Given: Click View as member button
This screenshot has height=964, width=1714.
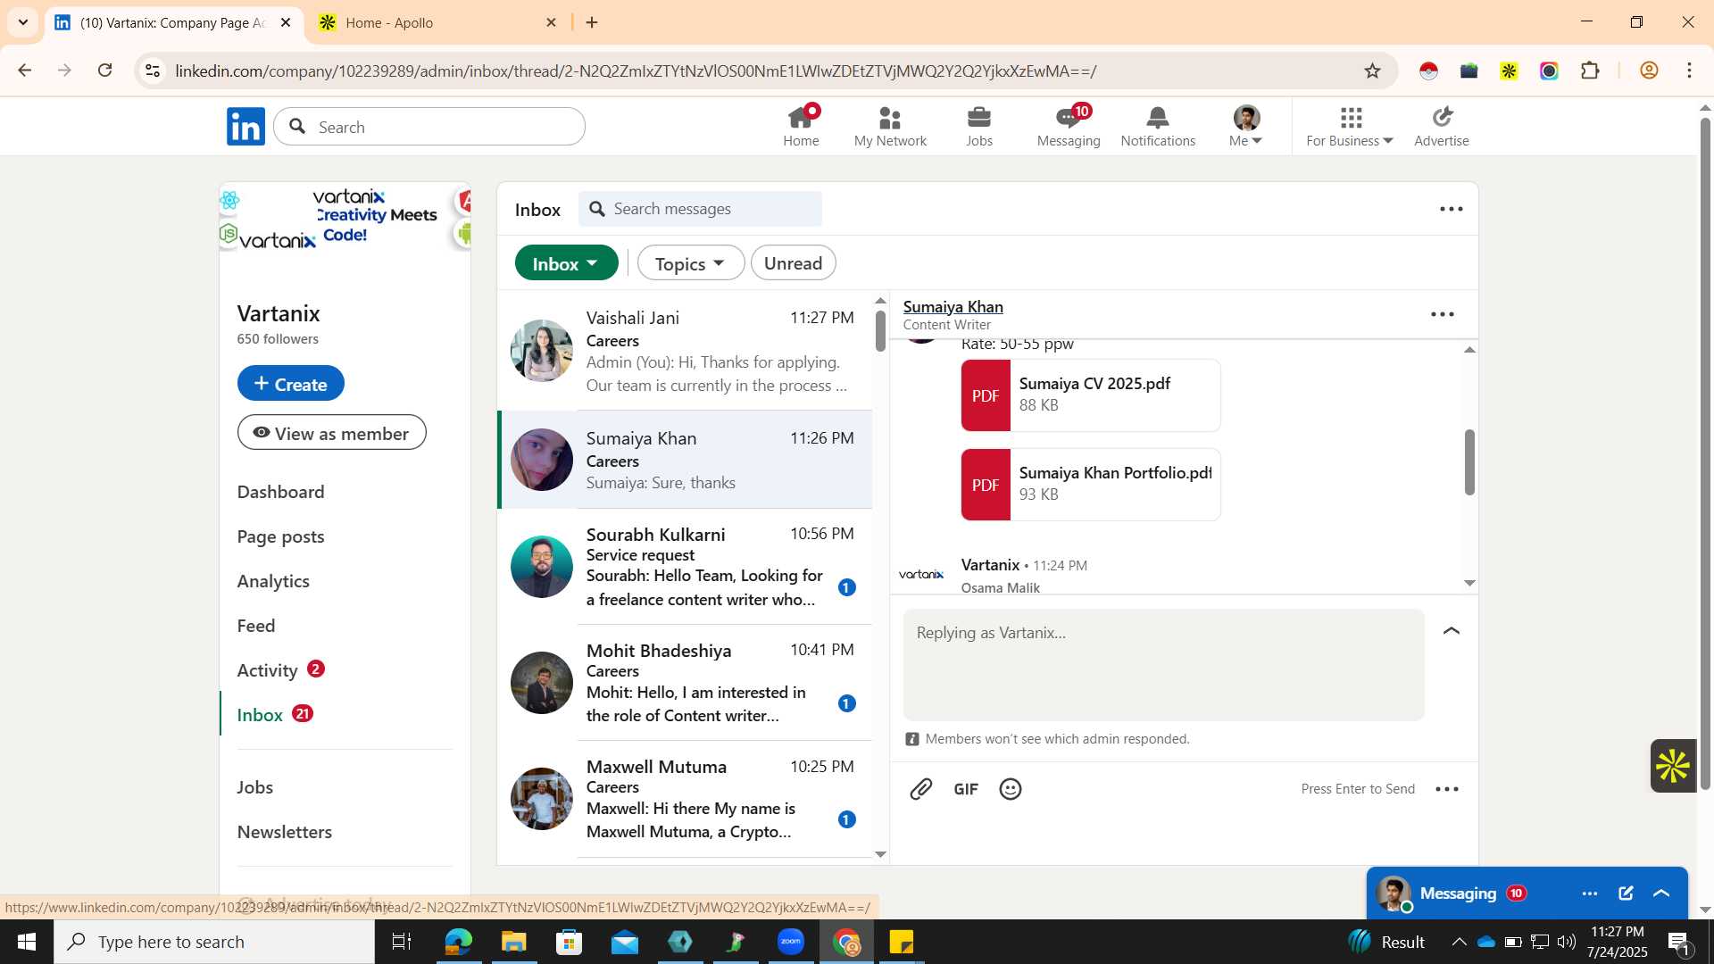Looking at the screenshot, I should [x=331, y=433].
